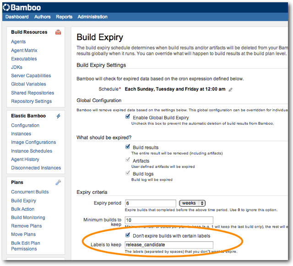Open the Reports menu
Image resolution: width=293 pixels, height=266 pixels.
coord(64,17)
